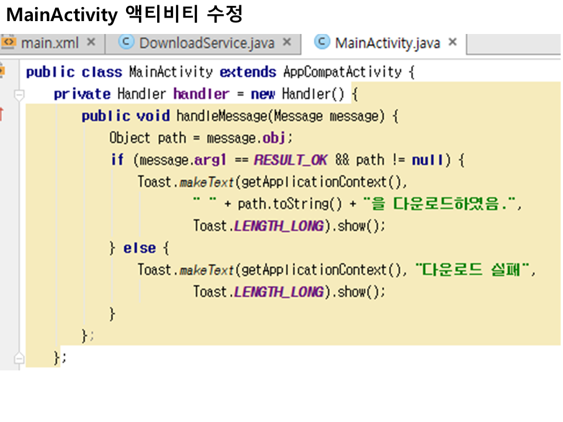Click the XML file icon on main.xml tab
563x422 pixels.
click(x=8, y=43)
